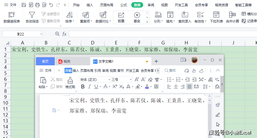Open the 合并计算 consolidate tool
The image size is (257, 138).
[232, 17]
